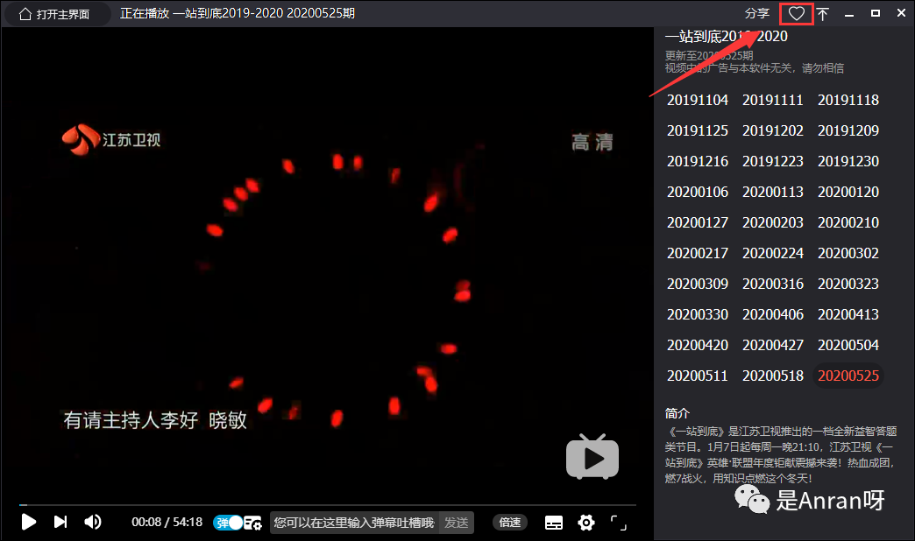
Task: Play the video with the play button
Action: [28, 522]
